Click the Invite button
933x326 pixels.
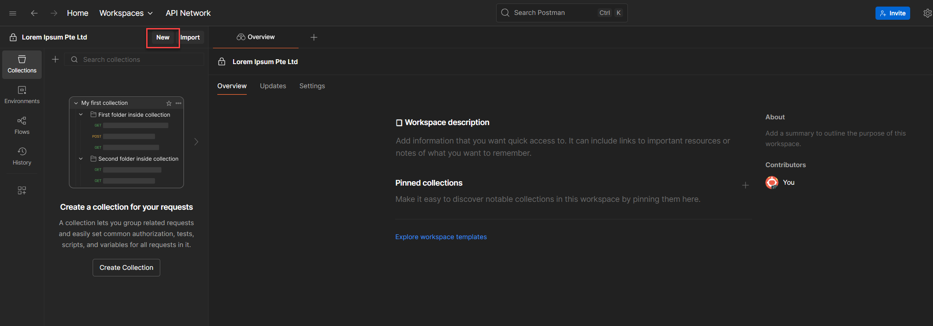pos(893,13)
